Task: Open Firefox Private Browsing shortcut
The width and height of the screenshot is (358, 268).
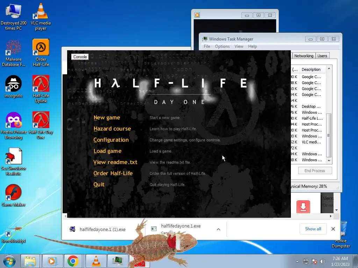Action: tap(14, 126)
